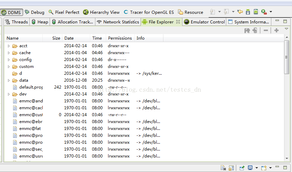The height and width of the screenshot is (172, 292).
Task: Minimize the File Explorer panel
Action: click(277, 21)
